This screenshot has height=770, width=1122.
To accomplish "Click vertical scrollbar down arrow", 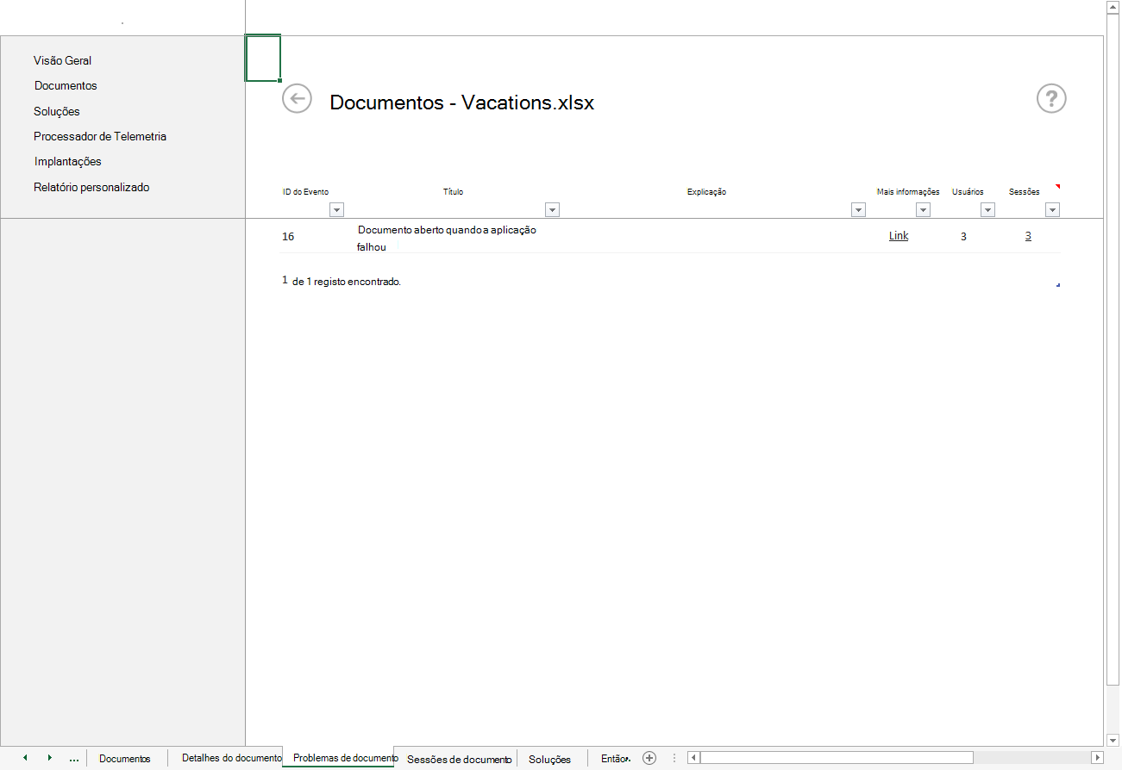I will (1113, 740).
